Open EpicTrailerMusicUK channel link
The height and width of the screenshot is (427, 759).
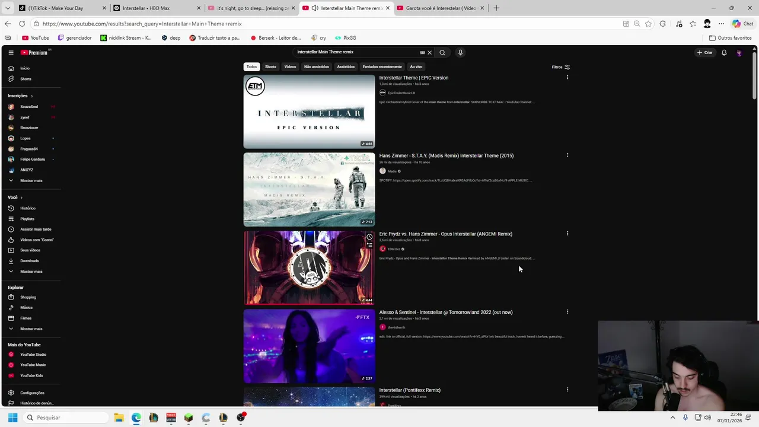(401, 93)
